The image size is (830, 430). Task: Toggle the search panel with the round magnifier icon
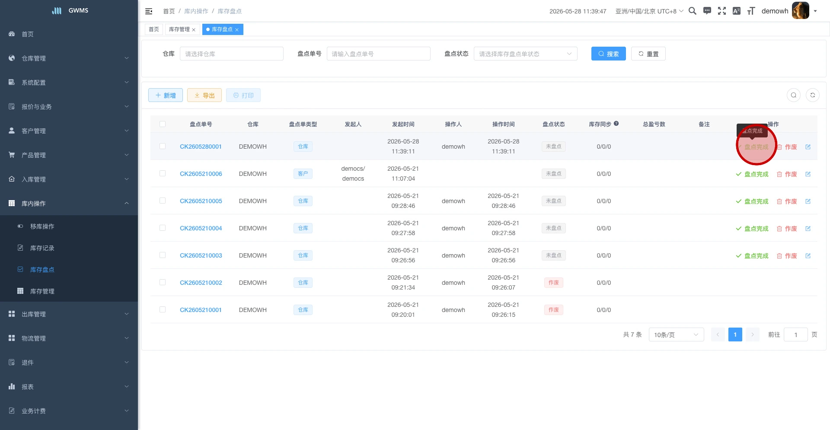coord(794,95)
